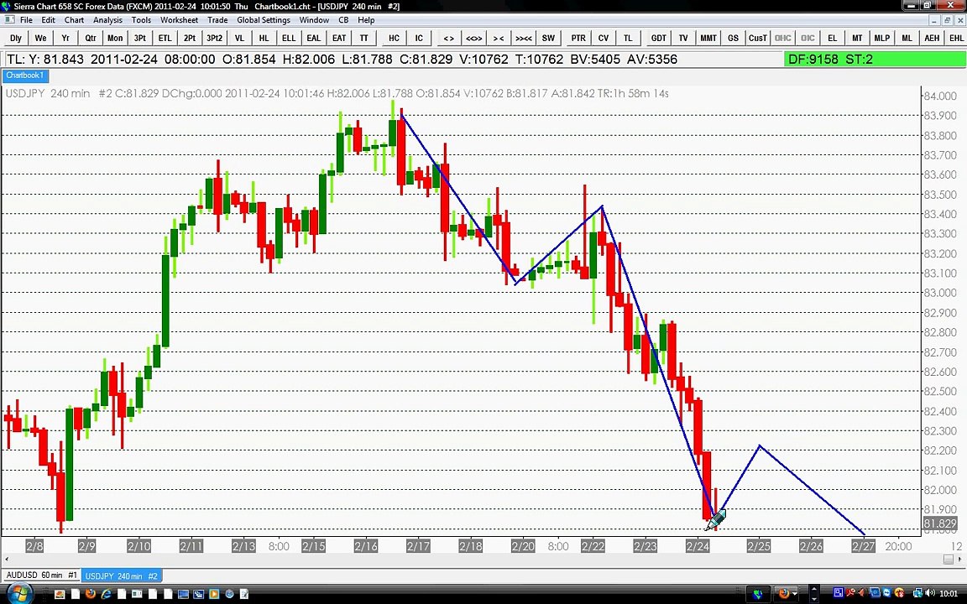The height and width of the screenshot is (604, 967).
Task: Open Internet Explorer from the taskbar
Action: tap(106, 594)
